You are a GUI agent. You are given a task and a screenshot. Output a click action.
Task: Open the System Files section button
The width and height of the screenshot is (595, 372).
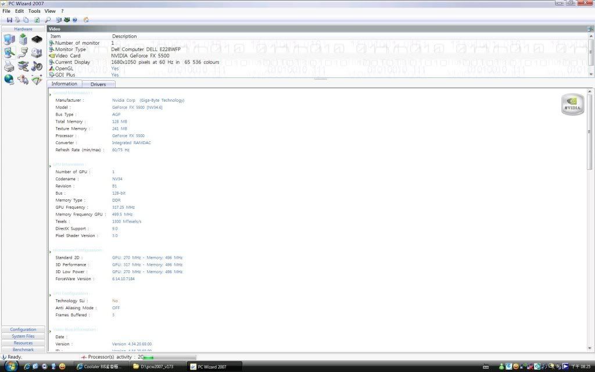tap(23, 337)
